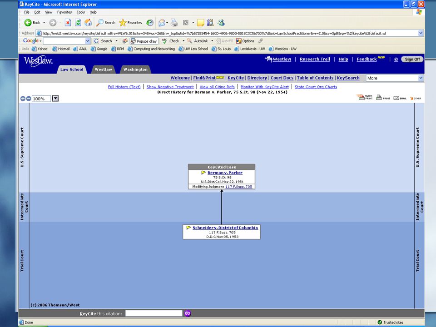
Task: Click the Other delivery options icon
Action: tap(416, 98)
